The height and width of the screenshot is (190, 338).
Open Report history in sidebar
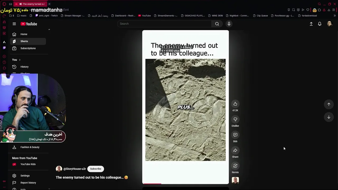28,183
